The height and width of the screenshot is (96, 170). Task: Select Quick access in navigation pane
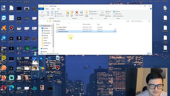click(x=46, y=26)
